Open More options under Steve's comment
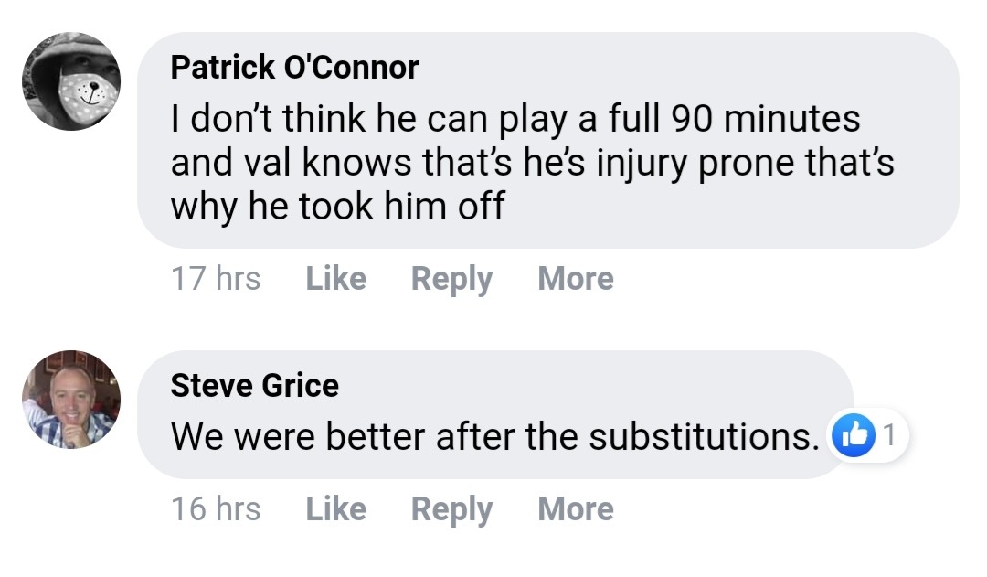The width and height of the screenshot is (987, 577). [x=576, y=508]
